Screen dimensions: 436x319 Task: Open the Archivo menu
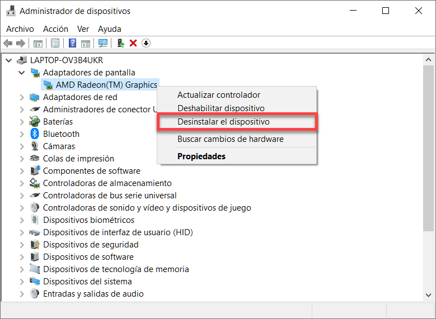tap(20, 29)
